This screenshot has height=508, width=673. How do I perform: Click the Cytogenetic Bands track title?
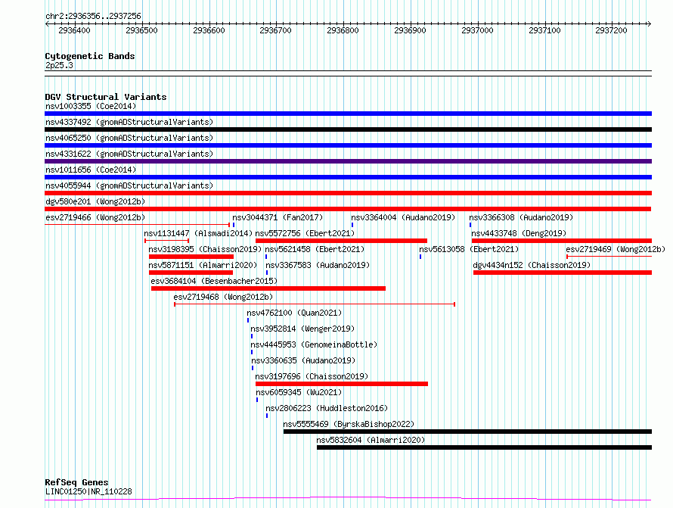[90, 56]
